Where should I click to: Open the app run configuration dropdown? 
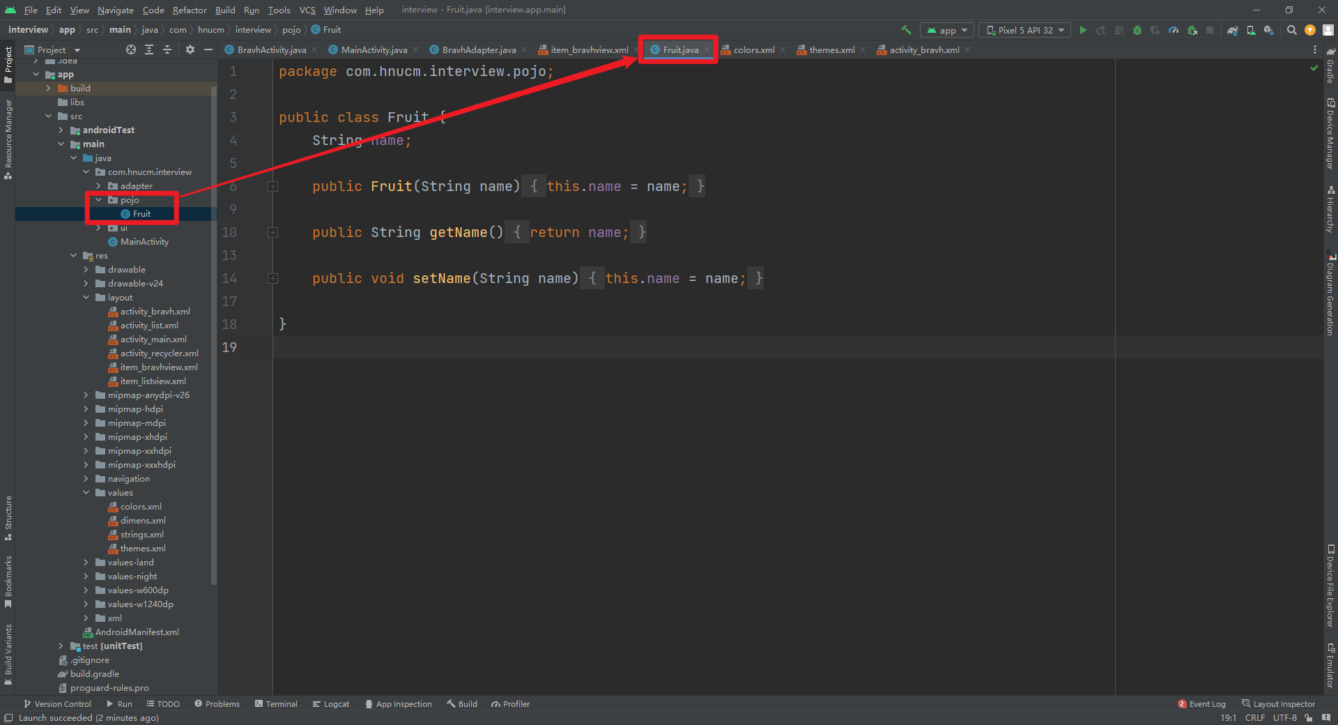click(x=947, y=30)
